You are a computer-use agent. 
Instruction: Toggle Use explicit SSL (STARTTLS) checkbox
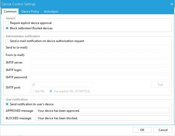coord(51,91)
